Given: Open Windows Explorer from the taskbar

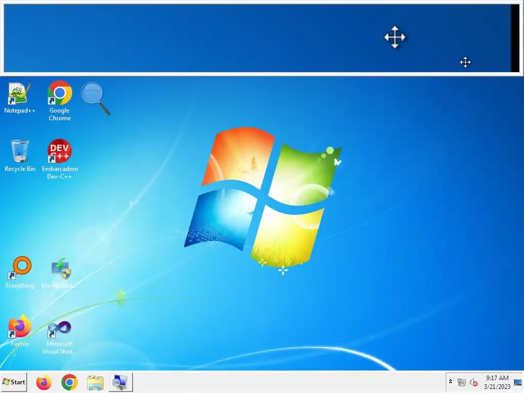Looking at the screenshot, I should [95, 382].
